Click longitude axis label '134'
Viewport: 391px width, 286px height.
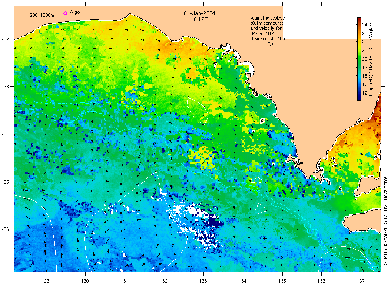click(242, 281)
